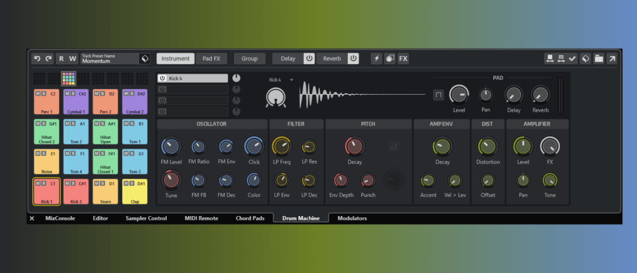Click the FX icon in the toolbar
The height and width of the screenshot is (273, 637).
(403, 59)
